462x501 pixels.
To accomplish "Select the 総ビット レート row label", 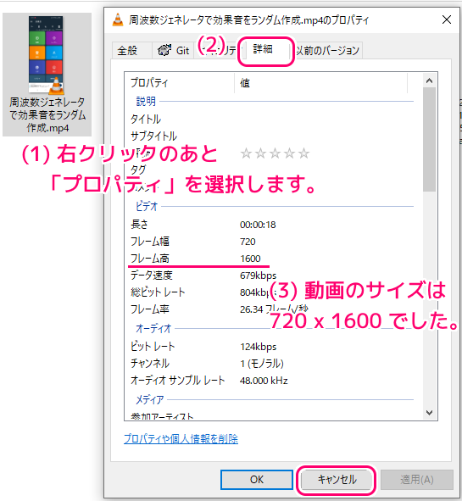I will coord(158,292).
